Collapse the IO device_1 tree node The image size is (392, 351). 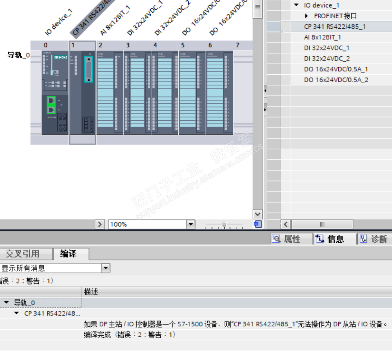(296, 5)
